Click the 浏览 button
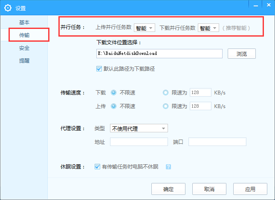 point(241,54)
